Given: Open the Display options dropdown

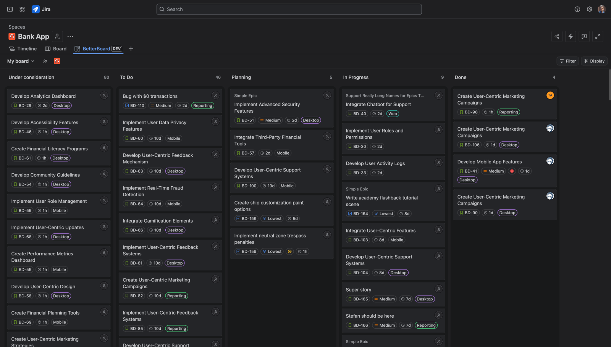Looking at the screenshot, I should (x=594, y=61).
